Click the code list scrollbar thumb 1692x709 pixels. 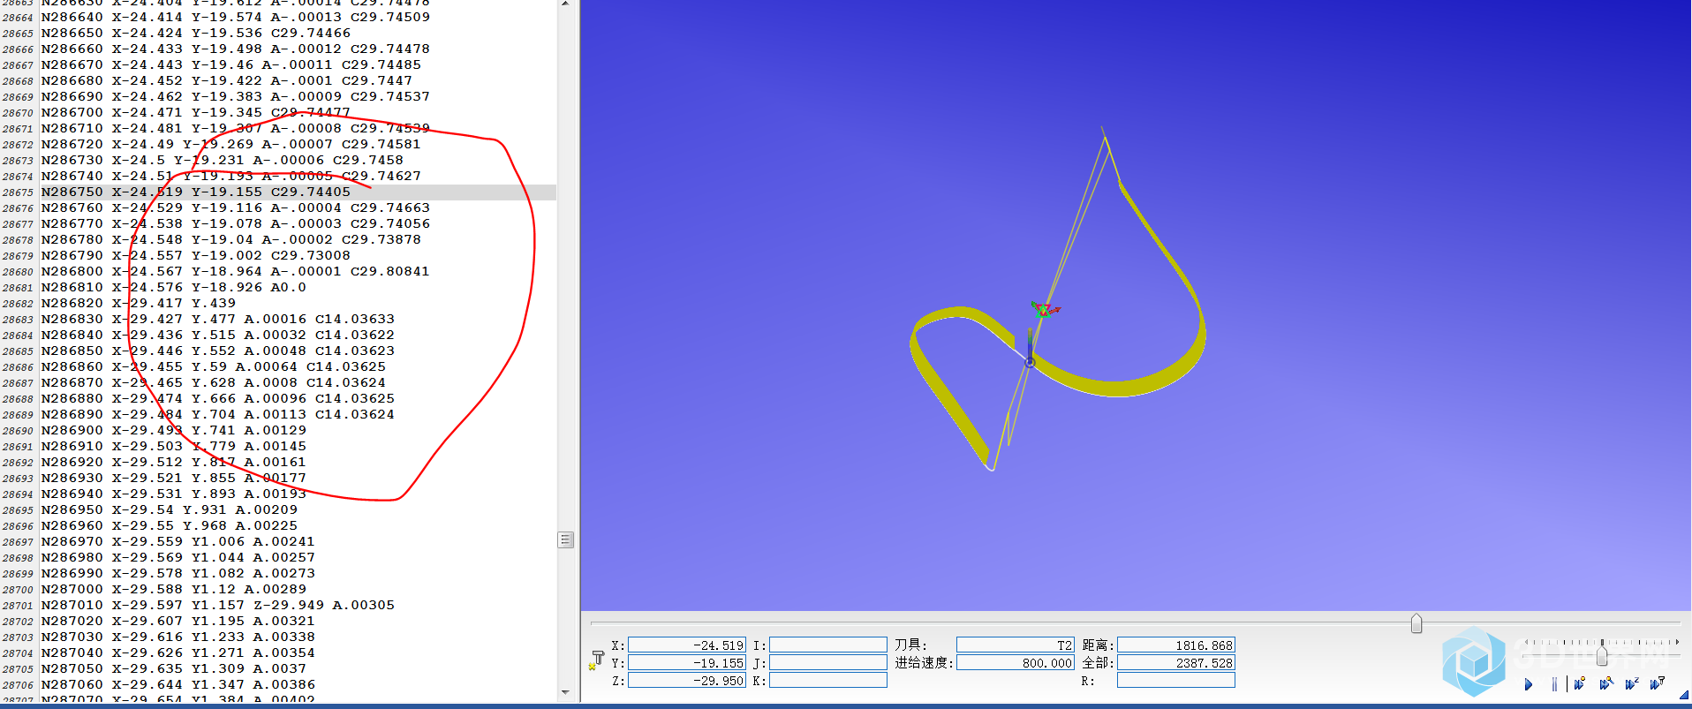tap(566, 539)
